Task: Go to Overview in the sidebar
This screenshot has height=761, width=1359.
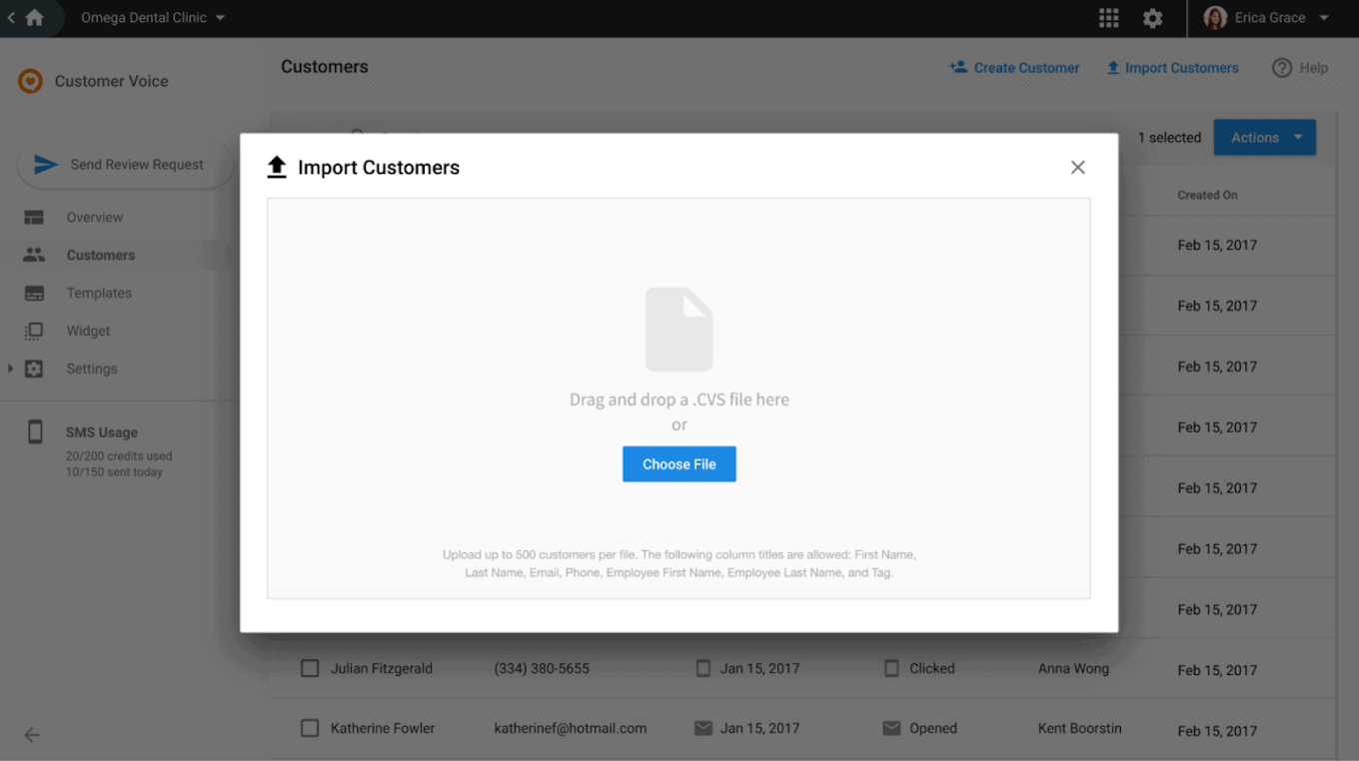Action: (x=95, y=218)
